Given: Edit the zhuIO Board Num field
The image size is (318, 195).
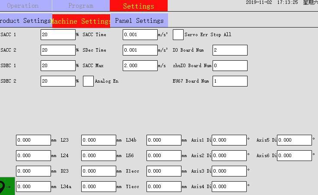Looking at the screenshot, I should tap(230, 65).
